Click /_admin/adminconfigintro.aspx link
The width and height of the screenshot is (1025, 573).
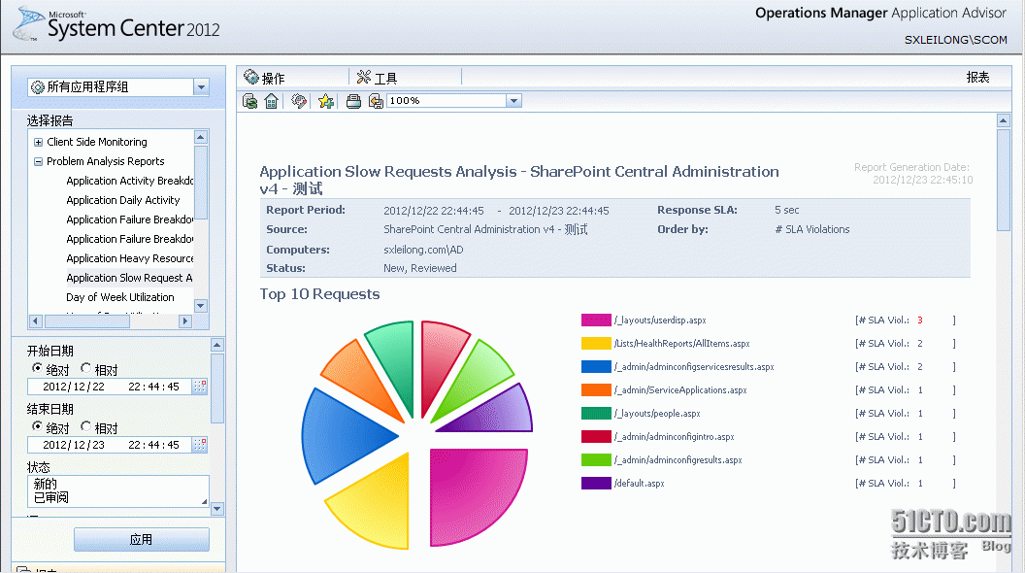click(x=674, y=437)
